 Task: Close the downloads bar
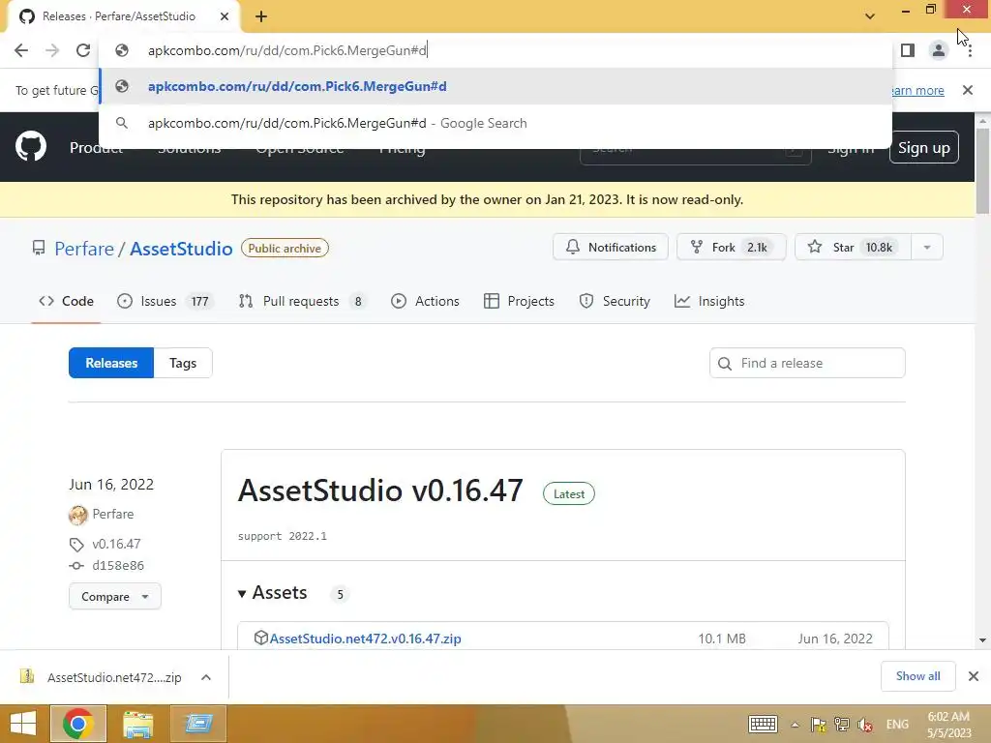[x=974, y=676]
